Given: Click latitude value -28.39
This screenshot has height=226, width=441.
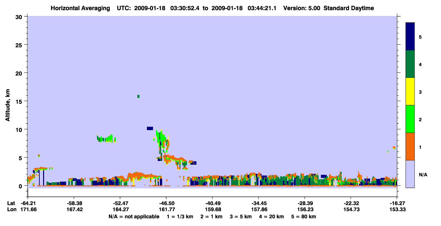Looking at the screenshot, I should point(304,203).
